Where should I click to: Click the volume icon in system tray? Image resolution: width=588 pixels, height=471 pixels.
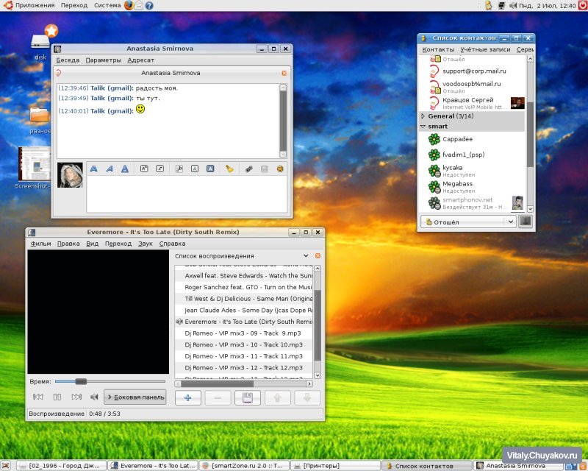click(512, 6)
